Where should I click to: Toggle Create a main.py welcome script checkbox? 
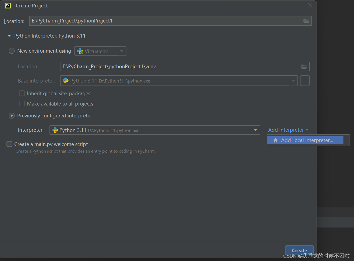point(9,144)
